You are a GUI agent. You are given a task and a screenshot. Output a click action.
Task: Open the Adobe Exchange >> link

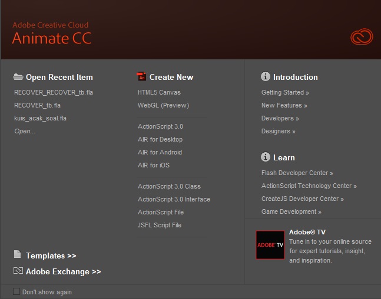pos(64,271)
